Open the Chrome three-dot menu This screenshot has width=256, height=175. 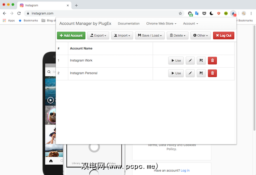(x=251, y=13)
